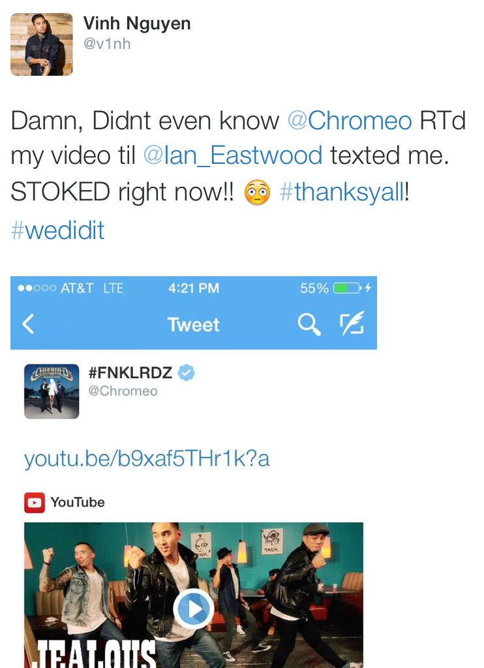Click the red YouTube logo icon
The image size is (484, 668).
tap(35, 503)
